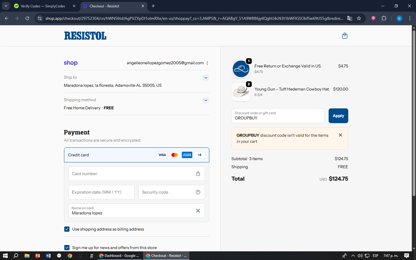Screen dimensions: 416x260
Task: Edit the Discount code or gift card field
Action: point(278,116)
